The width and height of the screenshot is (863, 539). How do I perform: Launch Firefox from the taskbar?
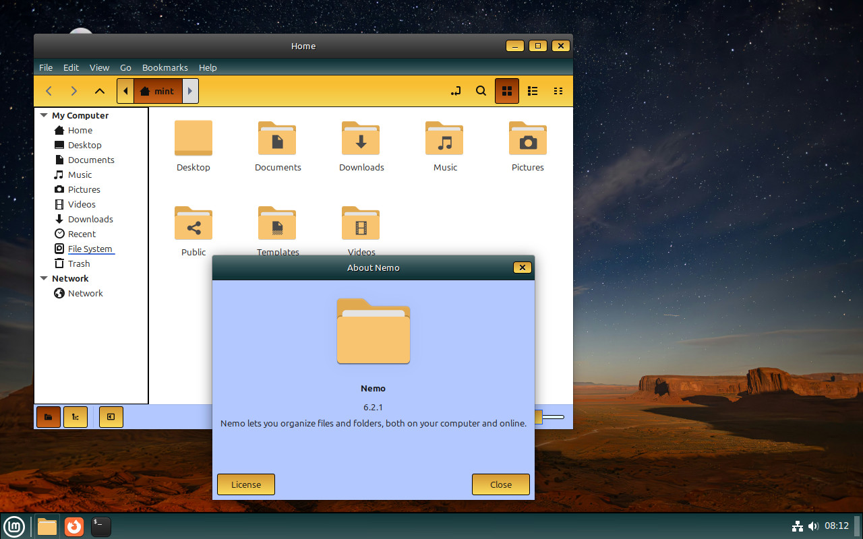(x=74, y=526)
